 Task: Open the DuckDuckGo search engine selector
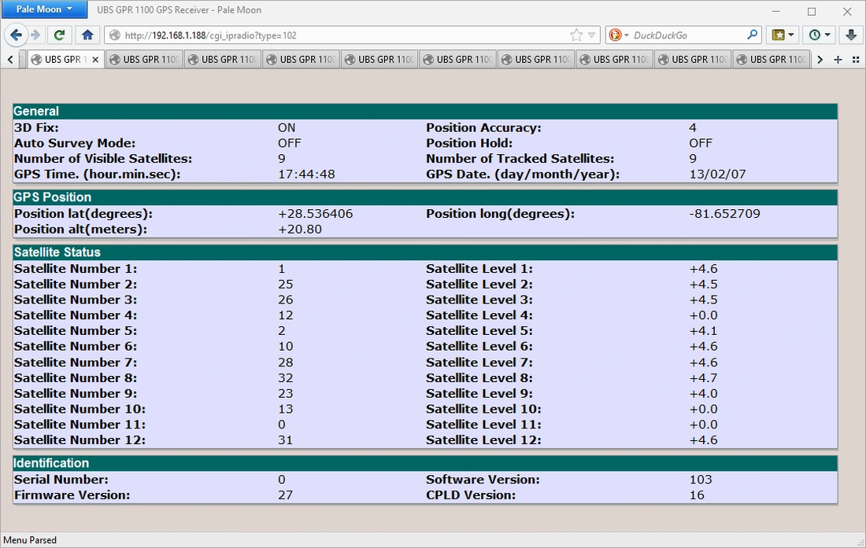pos(619,35)
